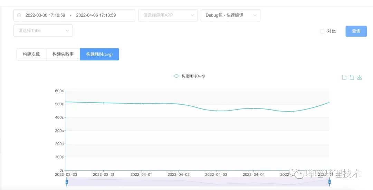Switch to the 构建次数 tab
The height and width of the screenshot is (190, 373).
coord(31,54)
